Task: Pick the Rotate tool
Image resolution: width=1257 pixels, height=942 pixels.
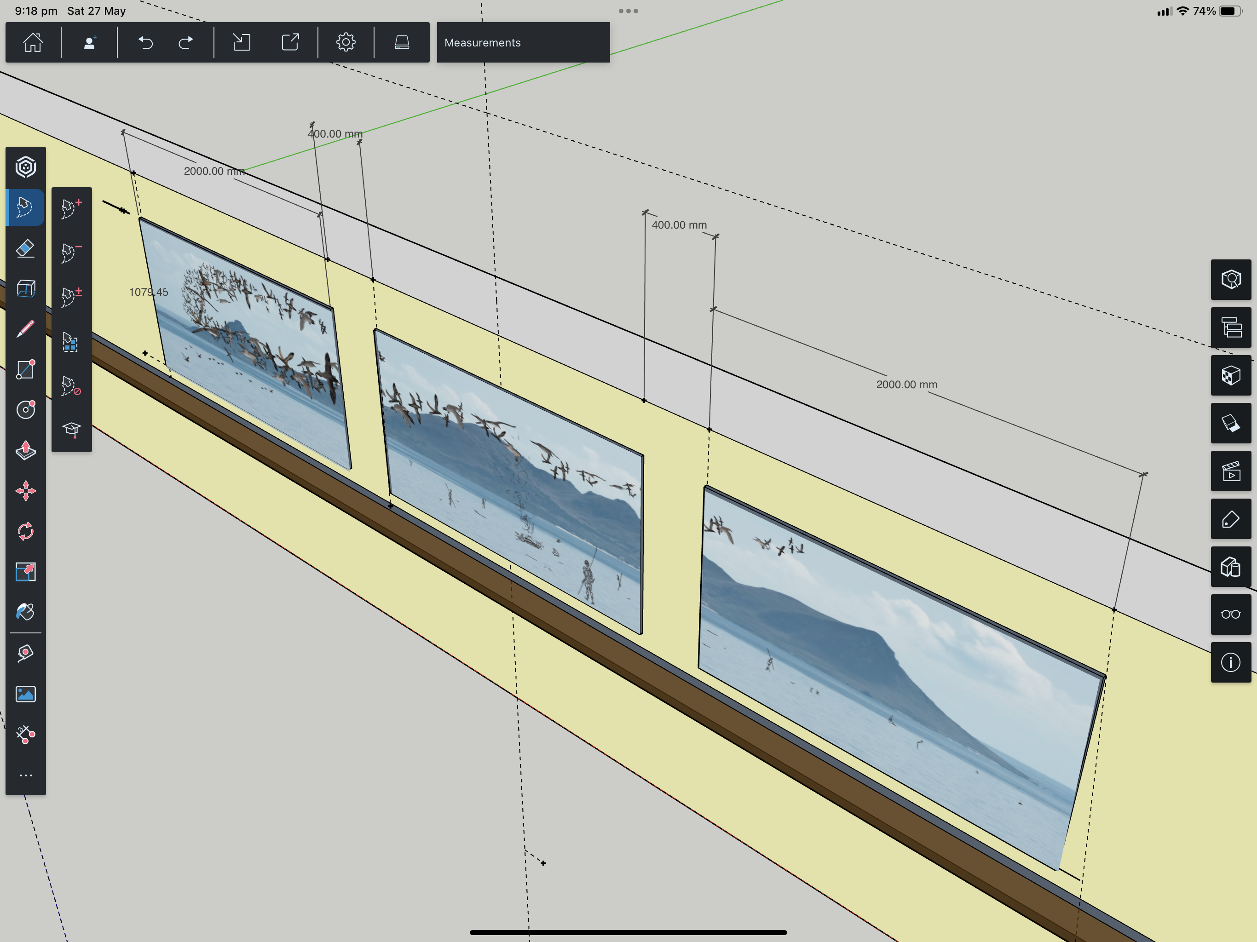Action: pyautogui.click(x=26, y=531)
